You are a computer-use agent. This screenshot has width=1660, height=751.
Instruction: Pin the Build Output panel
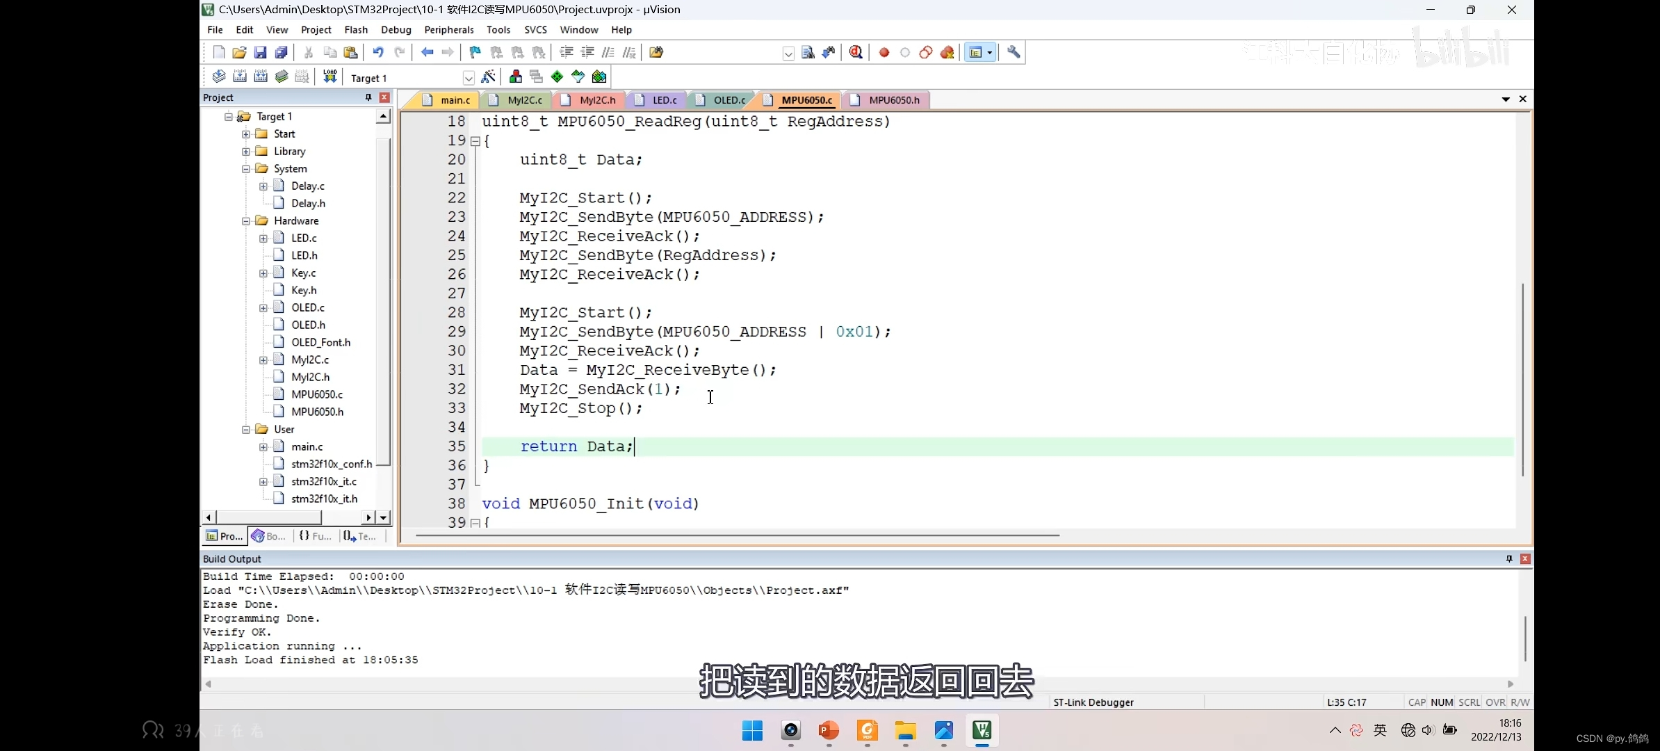1509,558
